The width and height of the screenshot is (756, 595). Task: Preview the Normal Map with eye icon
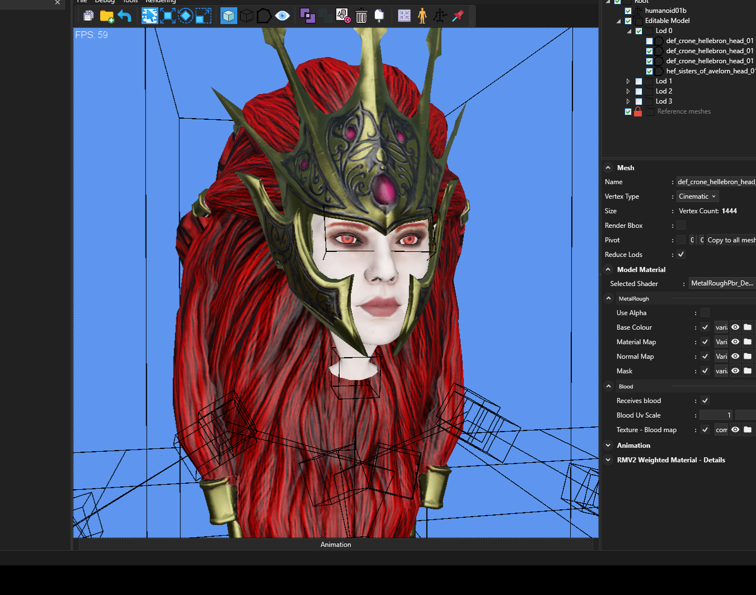pyautogui.click(x=735, y=356)
